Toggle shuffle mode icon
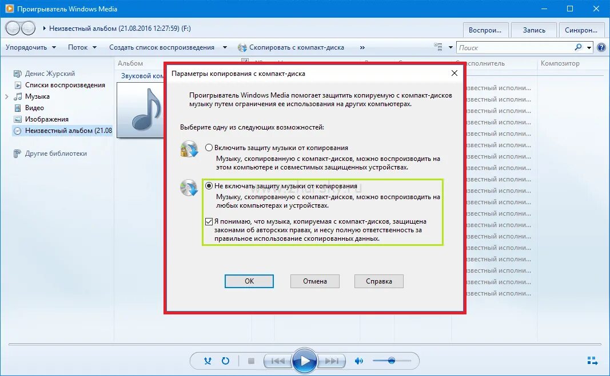This screenshot has width=610, height=376. point(208,361)
